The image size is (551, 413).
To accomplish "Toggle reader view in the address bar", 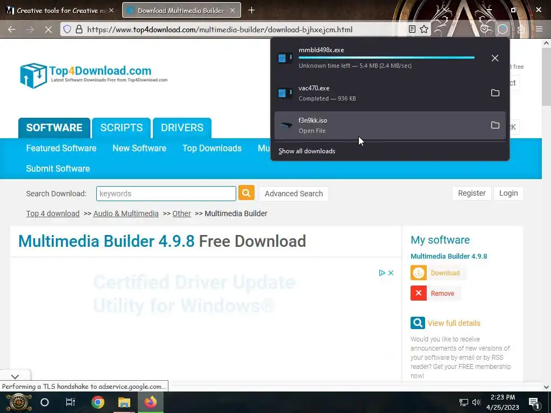I will (412, 29).
